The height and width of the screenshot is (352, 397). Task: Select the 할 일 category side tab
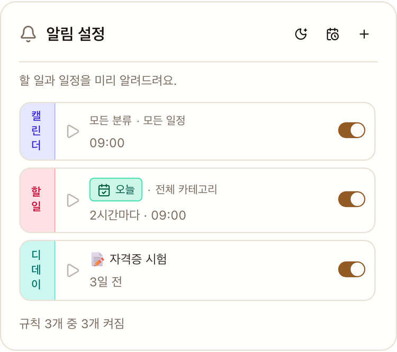pos(37,200)
